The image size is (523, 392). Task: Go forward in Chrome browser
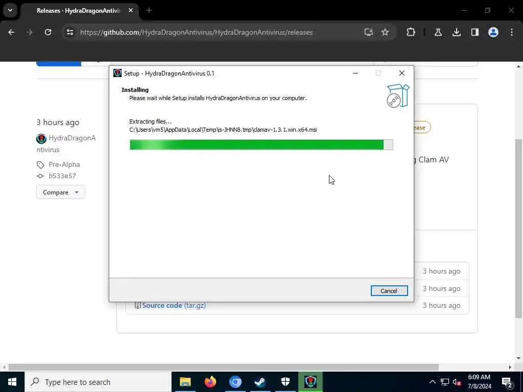[29, 32]
